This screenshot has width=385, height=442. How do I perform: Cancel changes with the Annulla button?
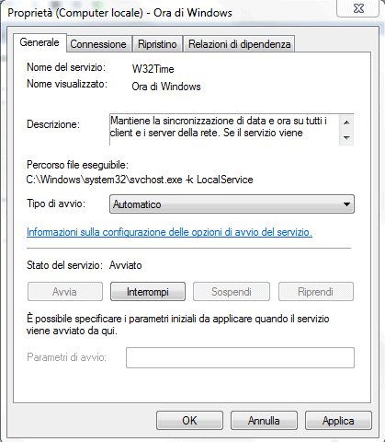click(x=264, y=421)
